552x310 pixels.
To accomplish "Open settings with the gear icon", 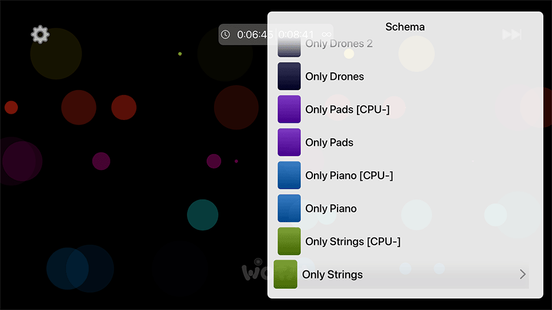I will [x=40, y=34].
